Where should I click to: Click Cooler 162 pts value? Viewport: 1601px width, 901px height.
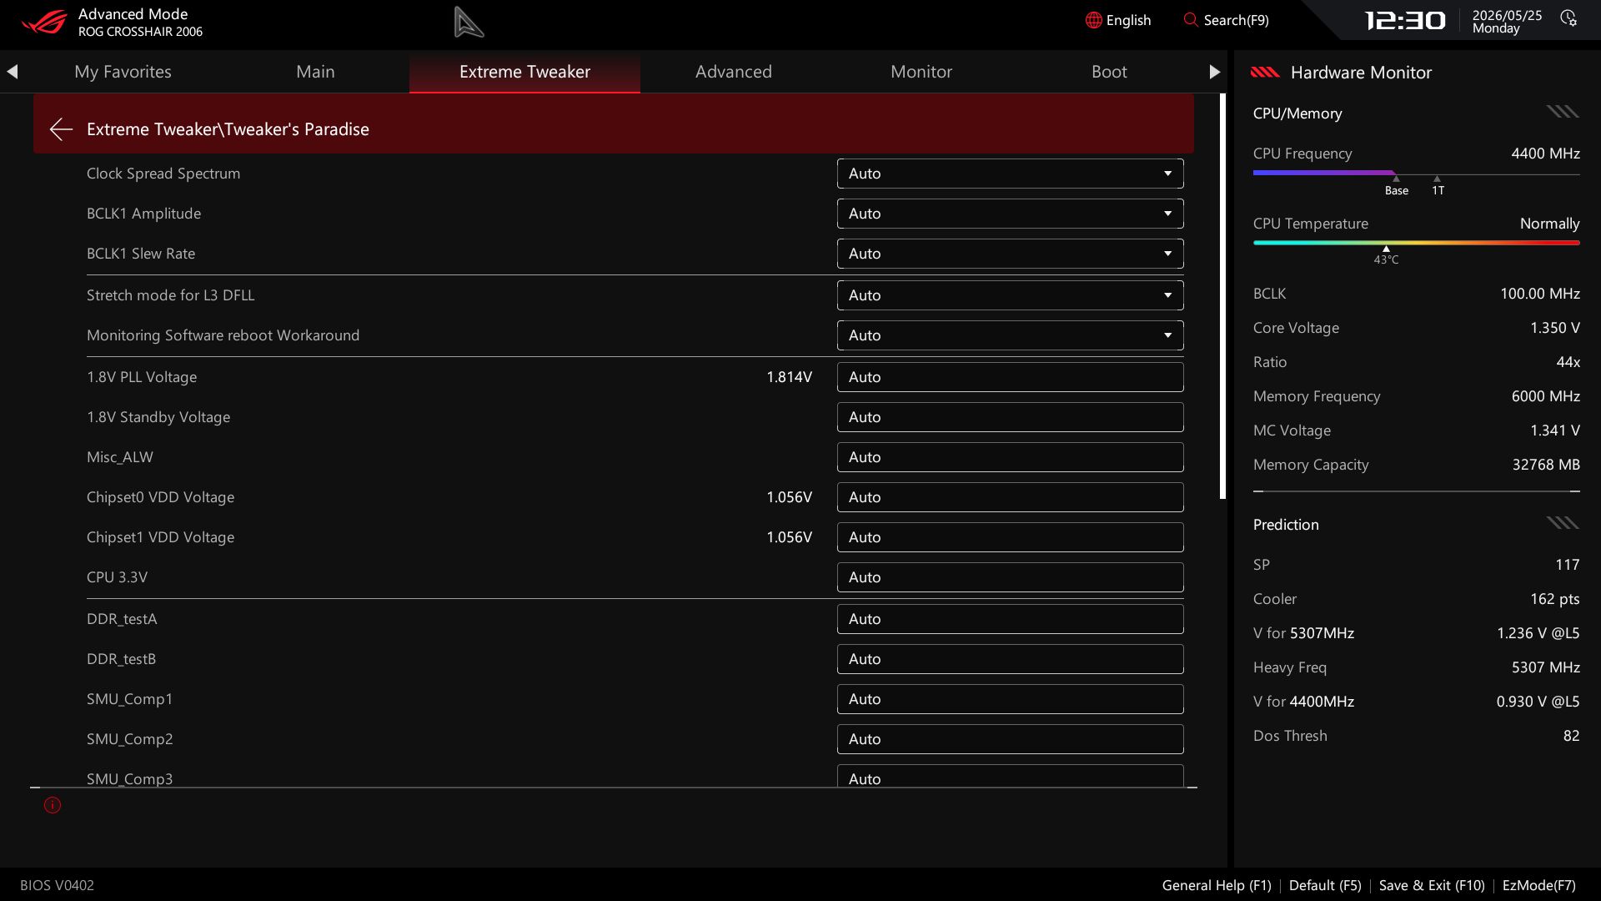pyautogui.click(x=1554, y=599)
